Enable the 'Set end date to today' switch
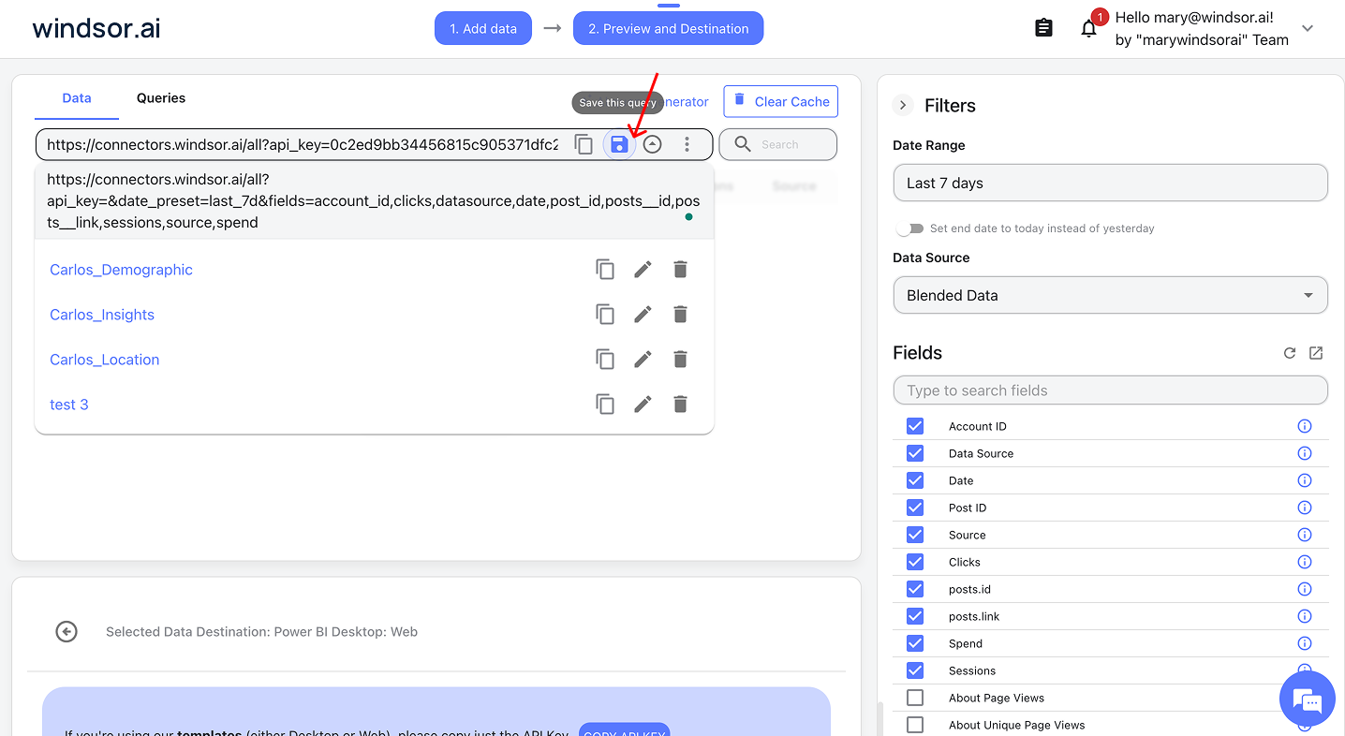The height and width of the screenshot is (736, 1345). tap(909, 228)
